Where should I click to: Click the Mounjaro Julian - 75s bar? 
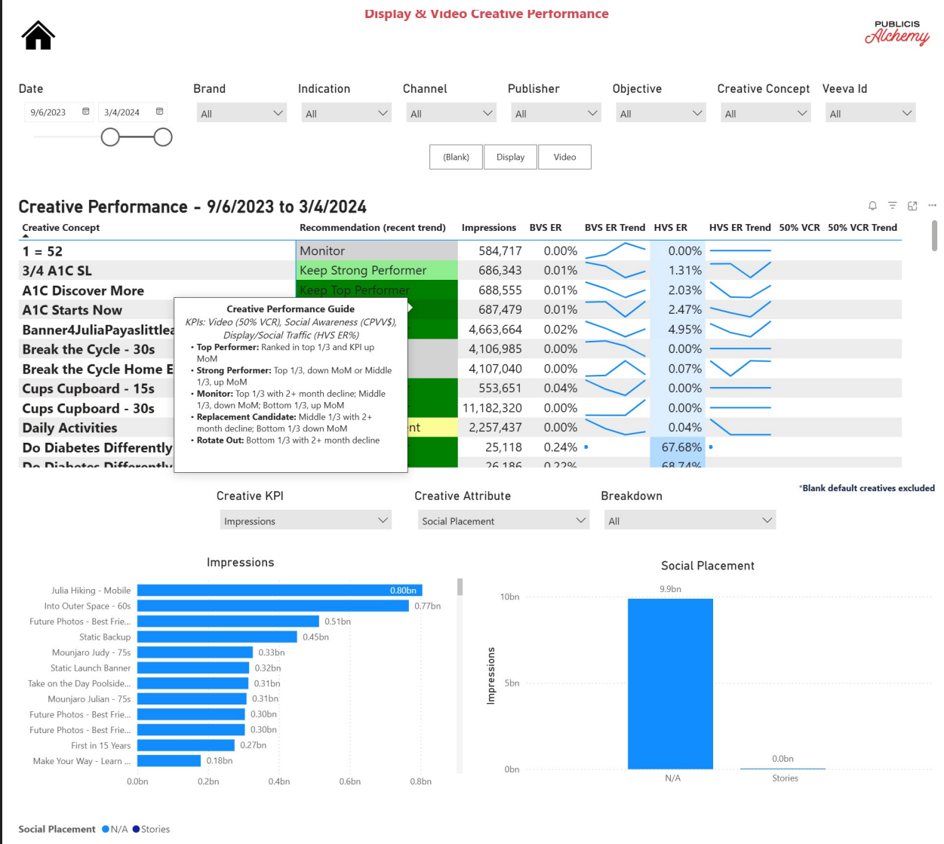(192, 699)
